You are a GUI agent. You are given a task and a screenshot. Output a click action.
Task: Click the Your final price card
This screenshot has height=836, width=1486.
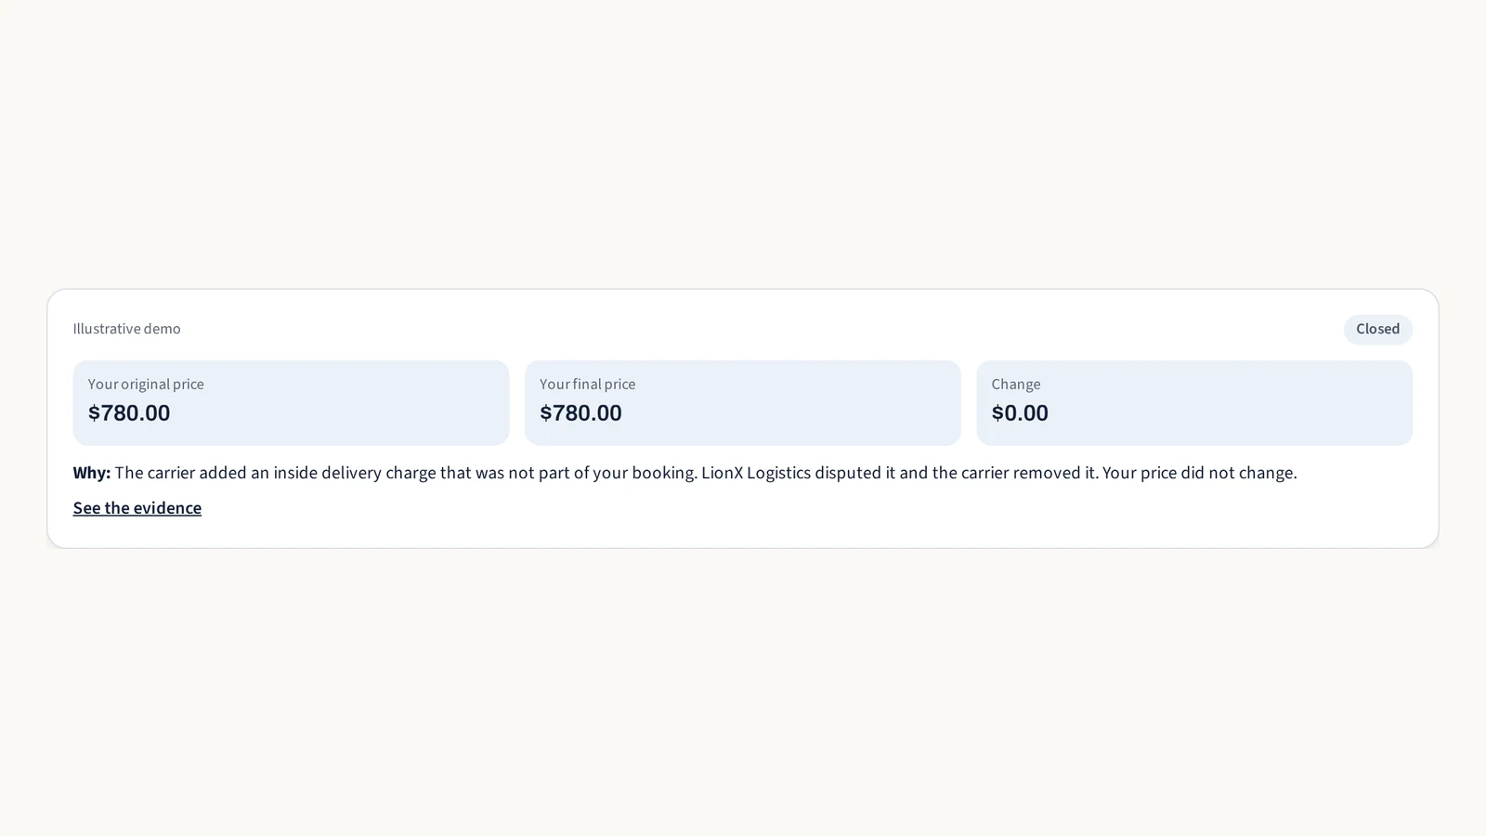[742, 402]
